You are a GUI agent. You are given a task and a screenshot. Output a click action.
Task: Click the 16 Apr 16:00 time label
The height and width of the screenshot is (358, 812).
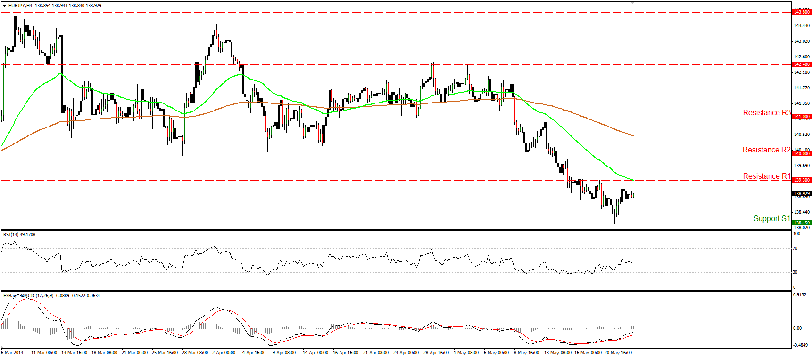pyautogui.click(x=346, y=352)
